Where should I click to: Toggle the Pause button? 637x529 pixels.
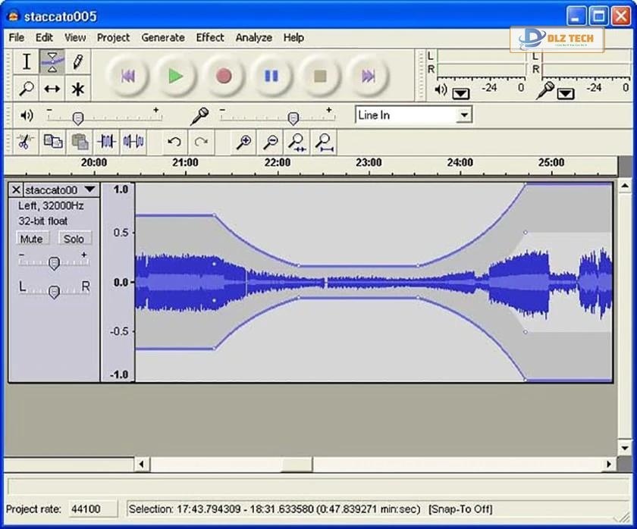click(271, 76)
